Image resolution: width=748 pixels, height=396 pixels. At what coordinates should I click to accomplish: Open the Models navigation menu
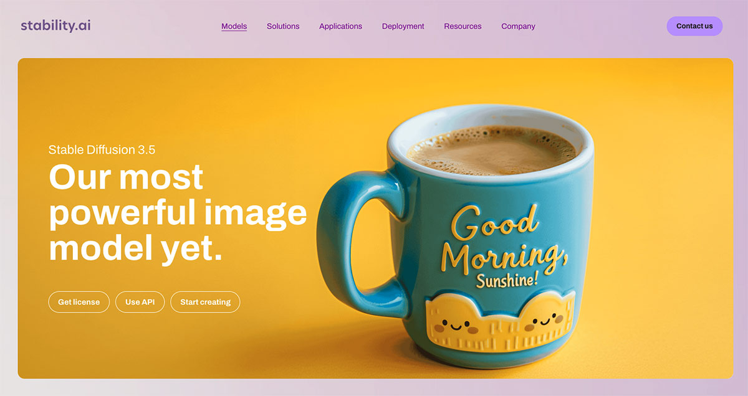(234, 26)
